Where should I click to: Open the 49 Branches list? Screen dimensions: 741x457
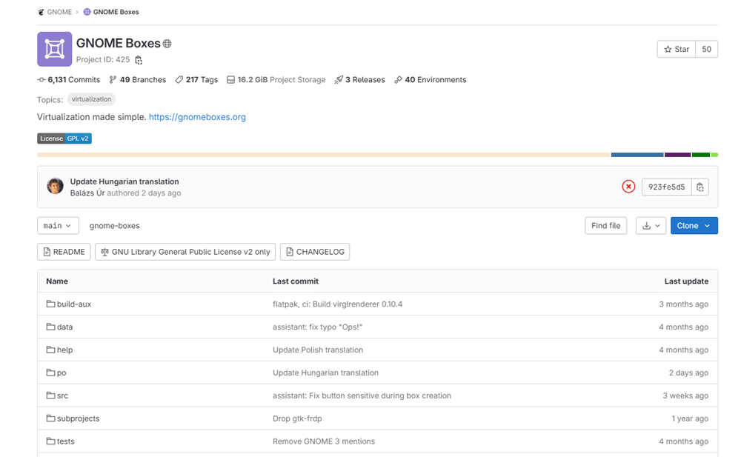point(138,80)
